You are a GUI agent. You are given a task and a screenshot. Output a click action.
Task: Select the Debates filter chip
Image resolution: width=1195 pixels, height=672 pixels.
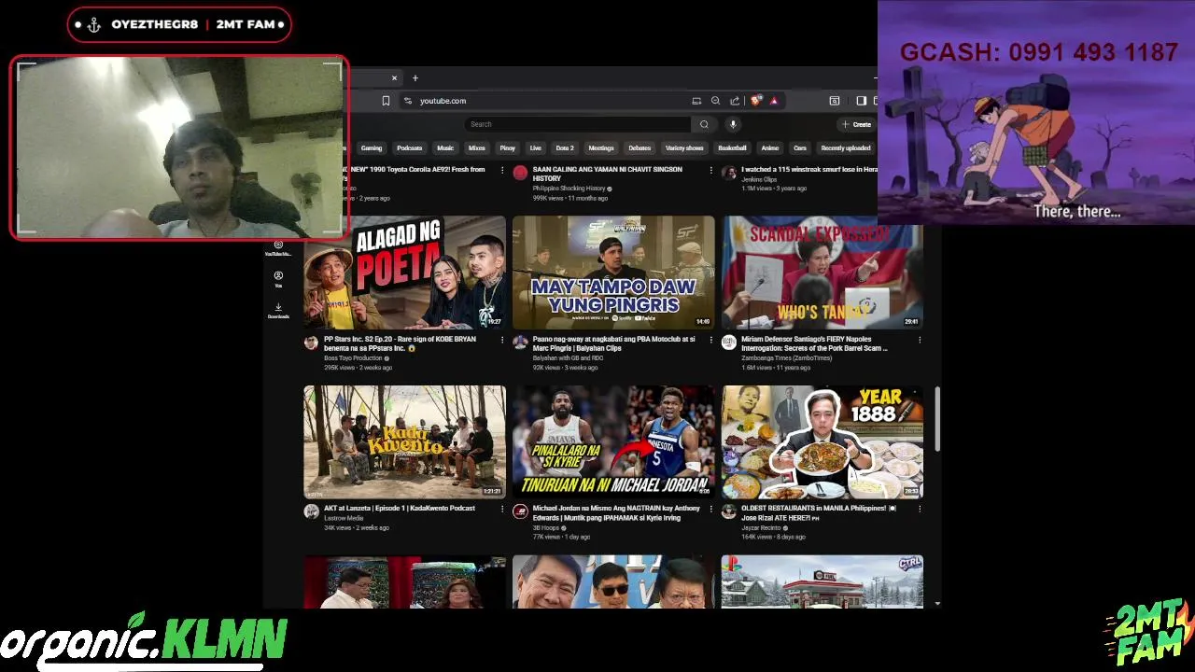640,148
